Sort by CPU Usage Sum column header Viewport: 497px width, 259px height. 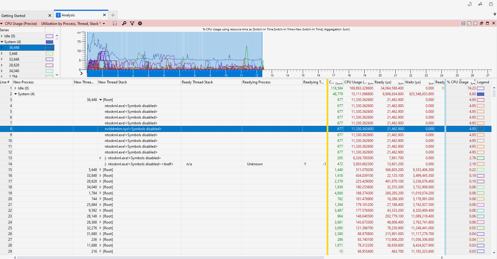[359, 82]
